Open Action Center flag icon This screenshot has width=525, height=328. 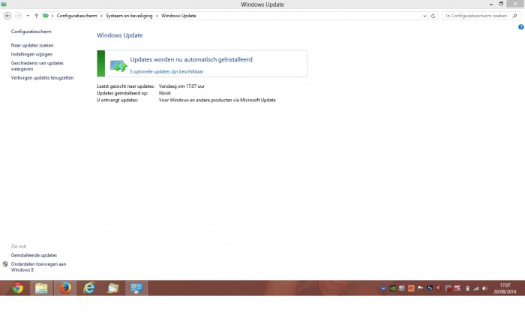pos(420,288)
